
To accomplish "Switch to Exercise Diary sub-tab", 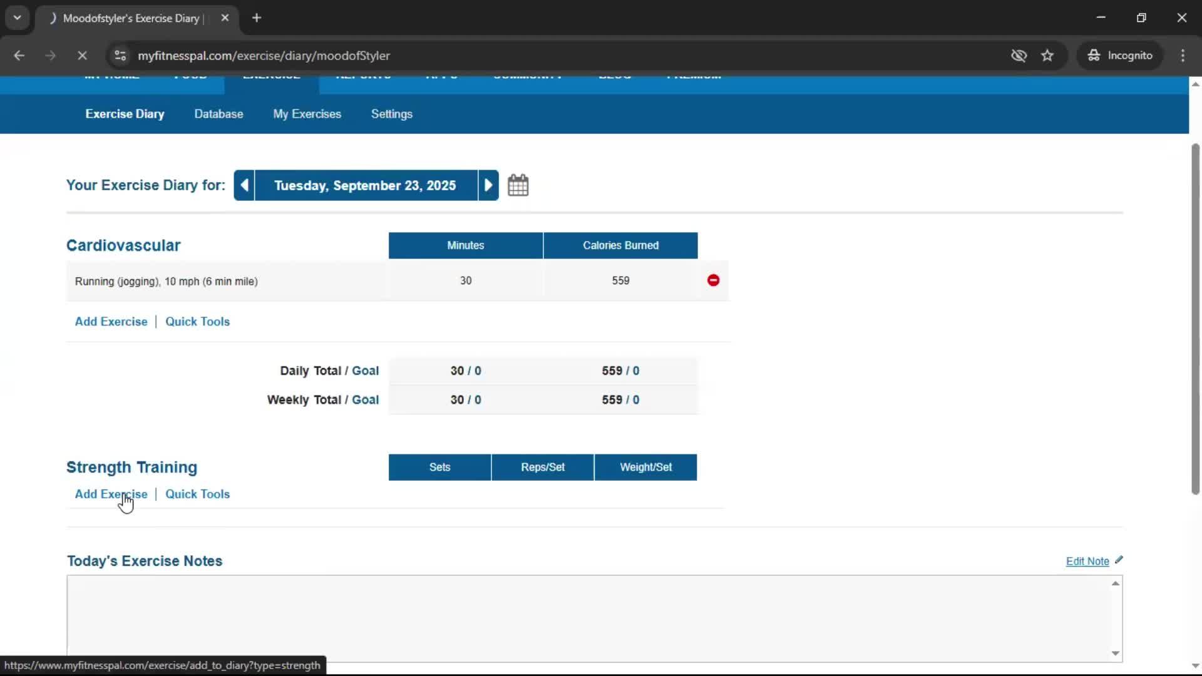I will pyautogui.click(x=125, y=114).
